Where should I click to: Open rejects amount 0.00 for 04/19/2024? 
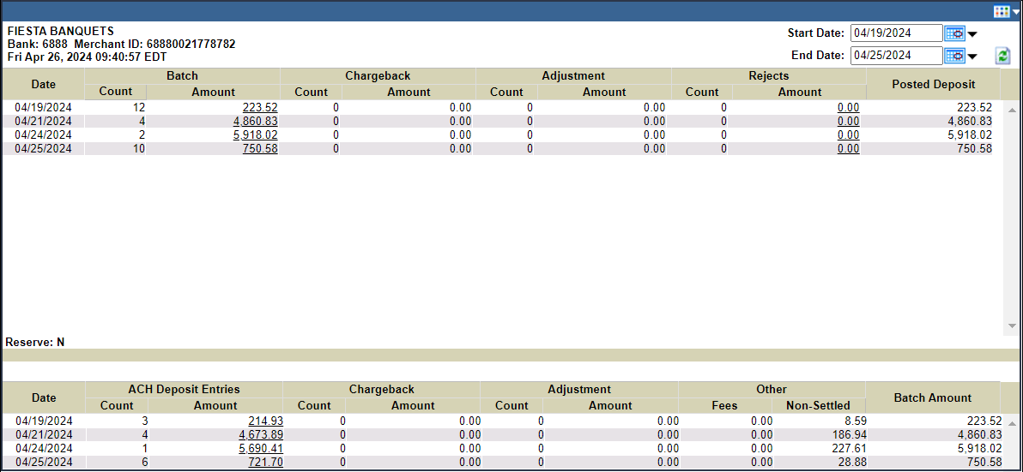coord(848,108)
